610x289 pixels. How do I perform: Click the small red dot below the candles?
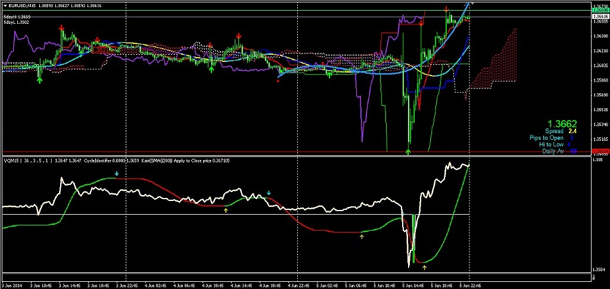tap(278, 81)
